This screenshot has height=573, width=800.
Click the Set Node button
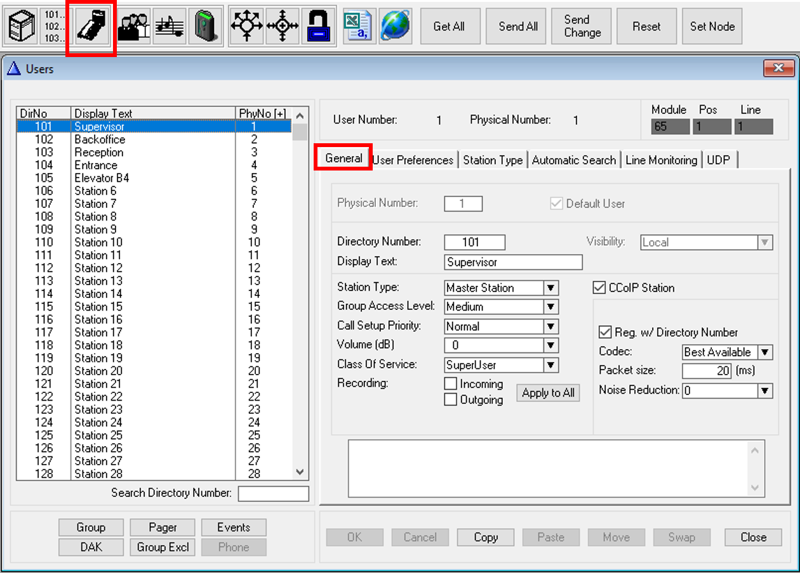(x=712, y=27)
